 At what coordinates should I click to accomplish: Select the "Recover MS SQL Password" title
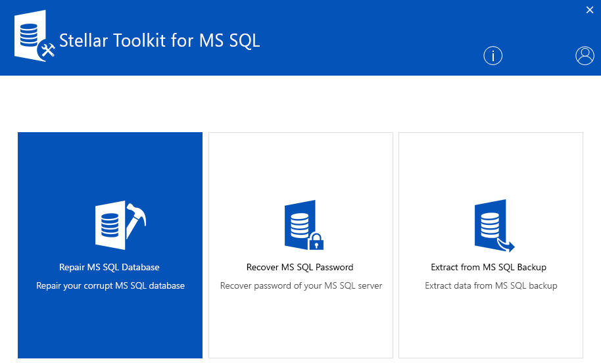(300, 268)
